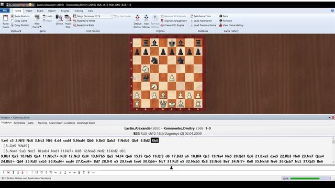Jump to move 8.Bd2 in notation

pyautogui.click(x=145, y=140)
